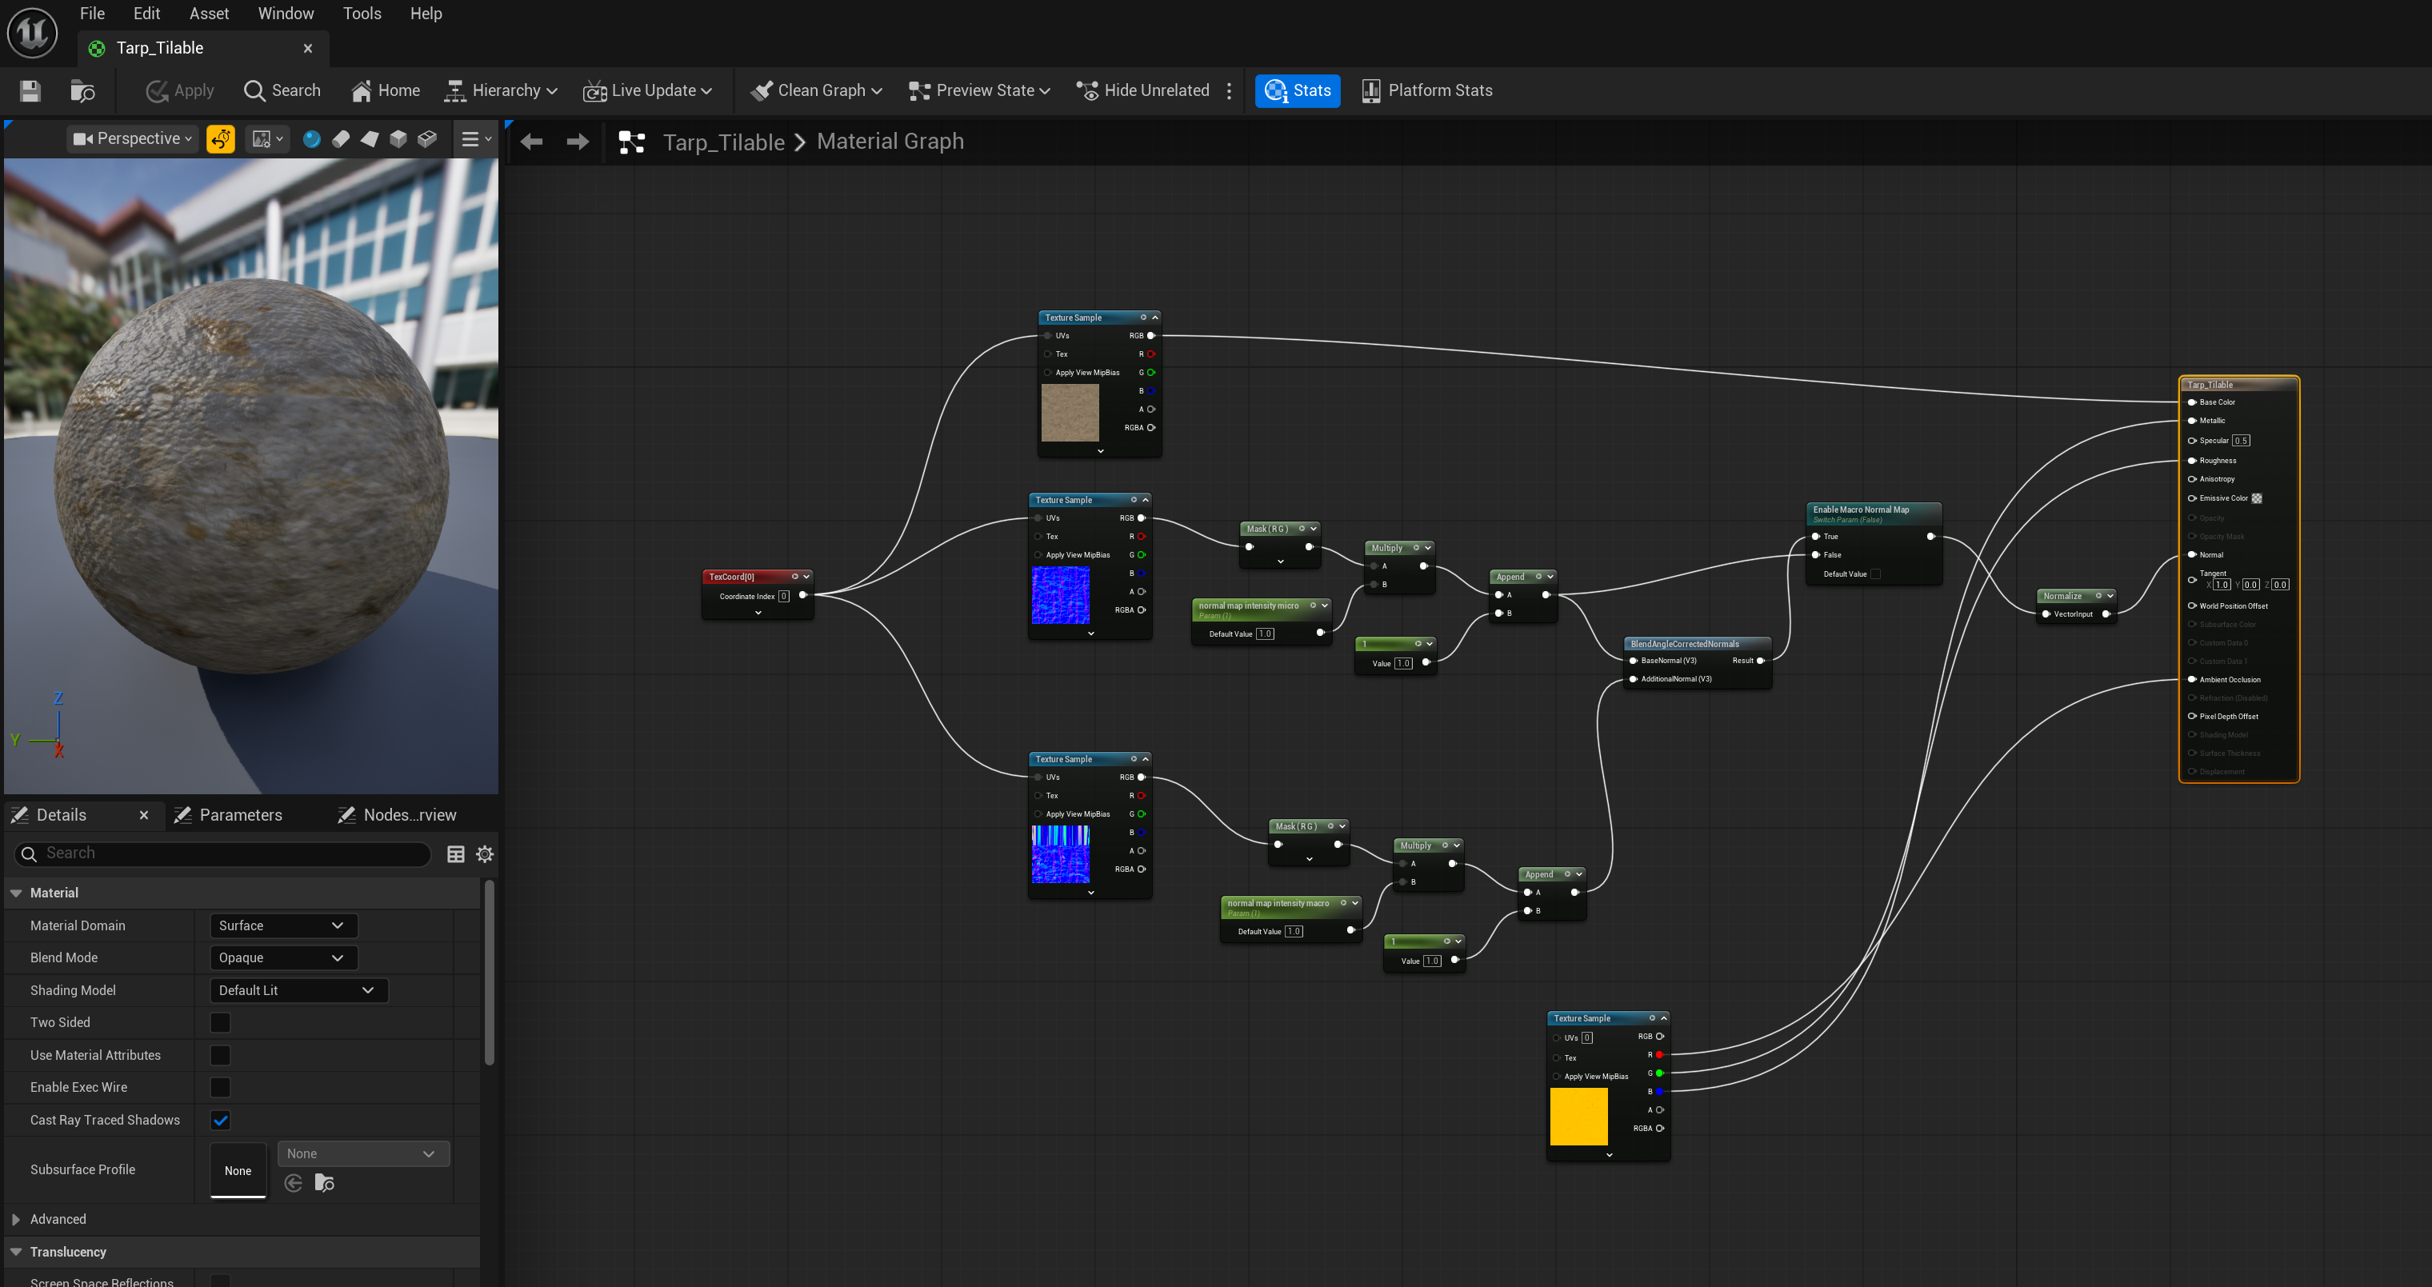
Task: Open the Asset menu
Action: [x=209, y=14]
